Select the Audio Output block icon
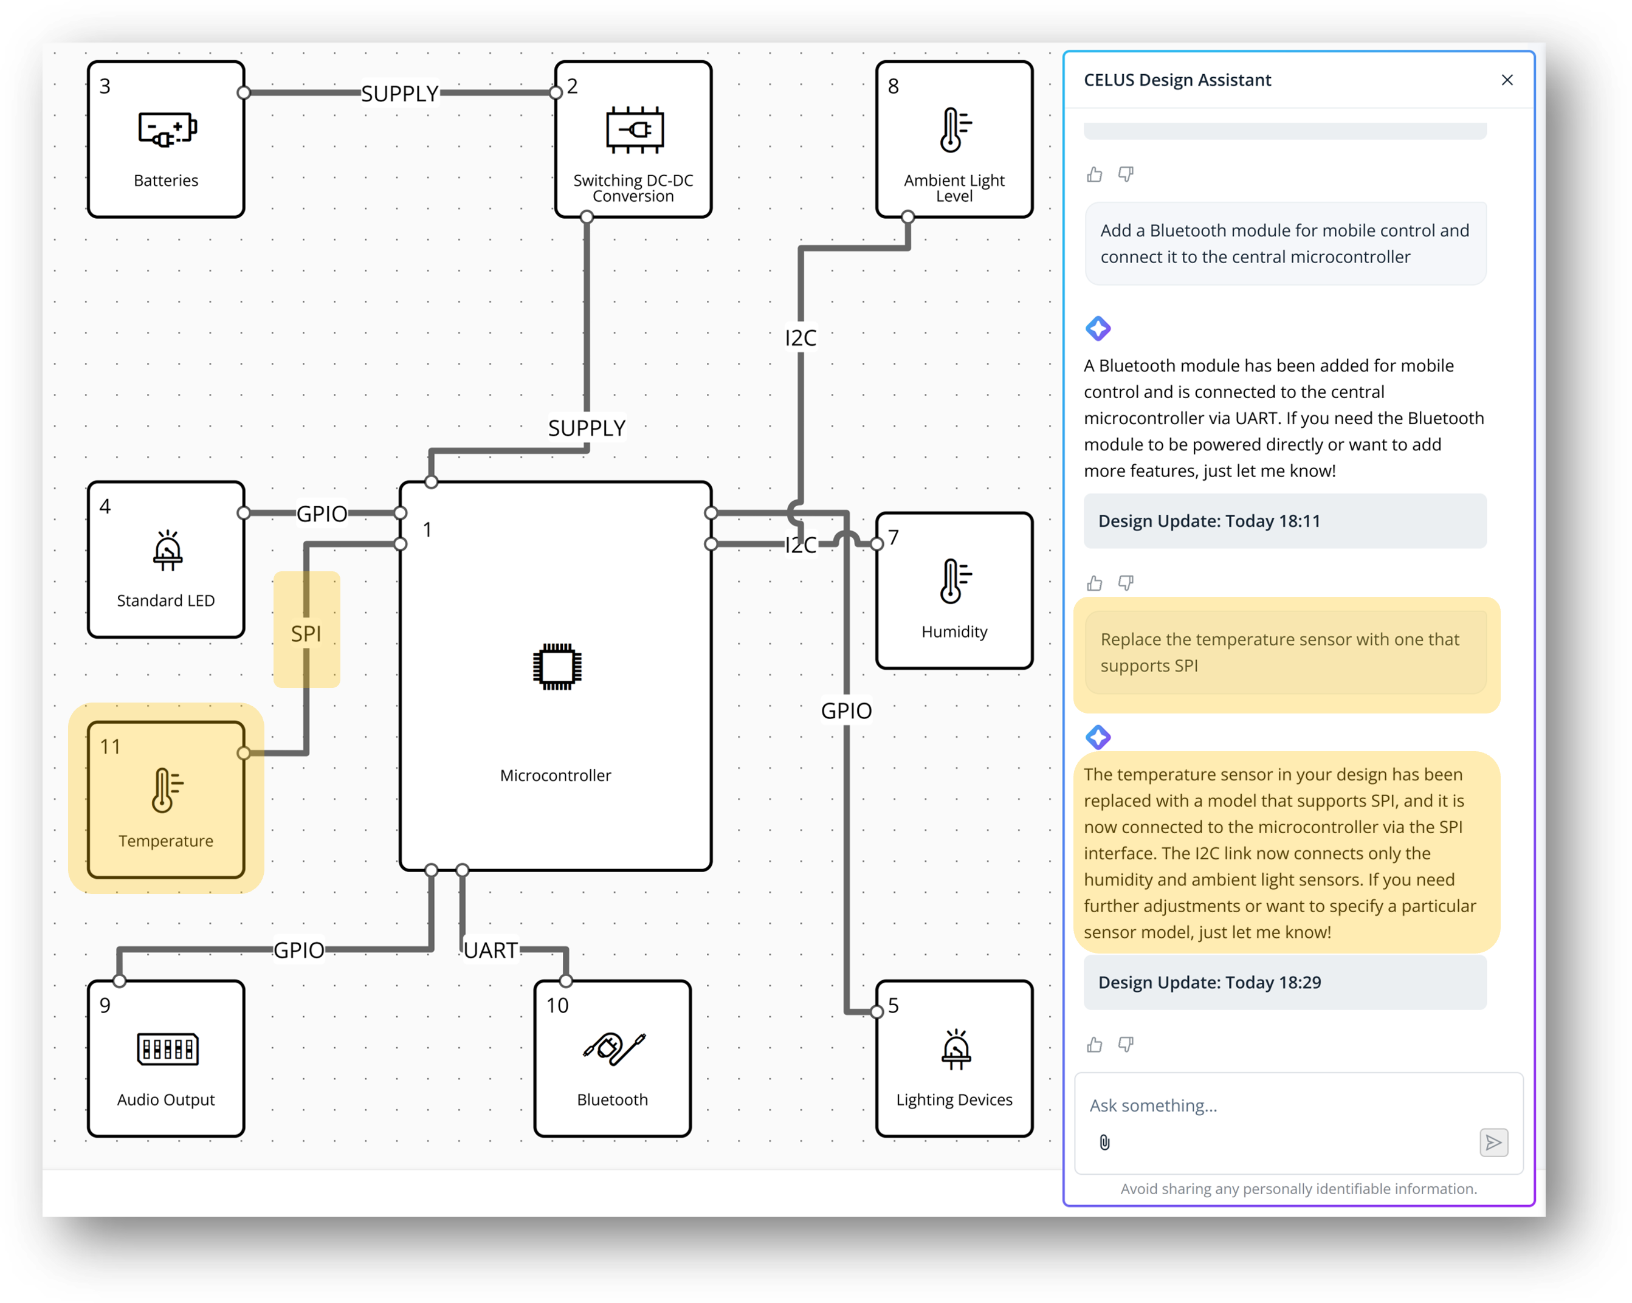Screen dimensions: 1632x1303 [x=167, y=1049]
